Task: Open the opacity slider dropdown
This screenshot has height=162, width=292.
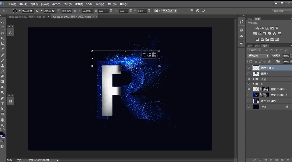Action: click(x=291, y=56)
